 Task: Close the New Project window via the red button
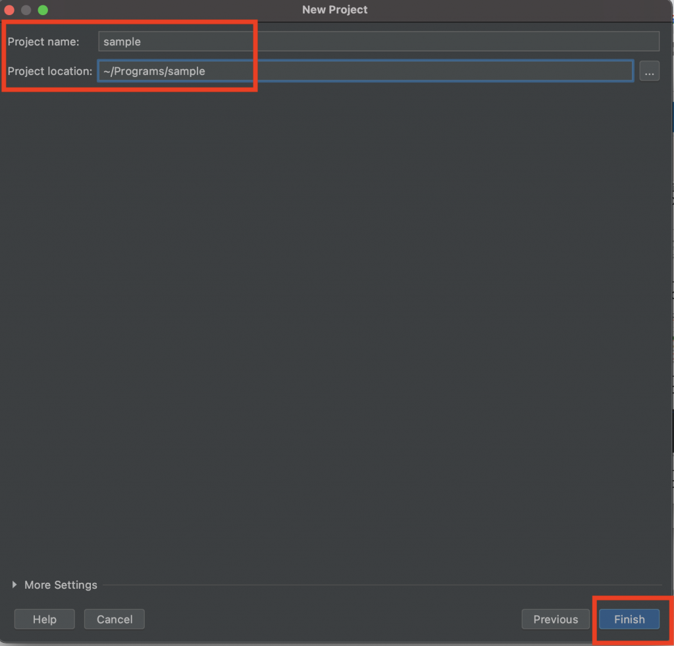[x=9, y=10]
